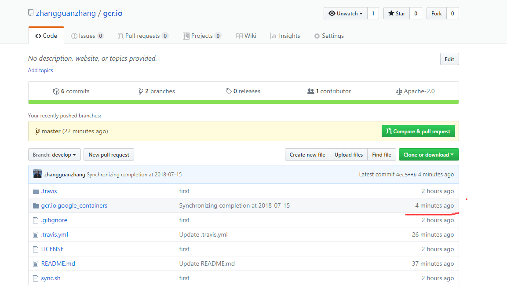Screen dimensions: 507x285
Task: Go to the Projects tab
Action: (x=202, y=36)
